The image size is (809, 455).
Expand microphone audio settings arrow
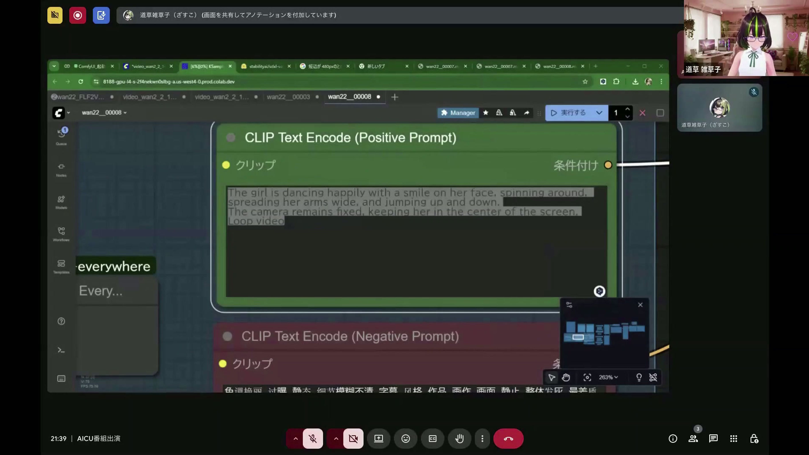(295, 438)
